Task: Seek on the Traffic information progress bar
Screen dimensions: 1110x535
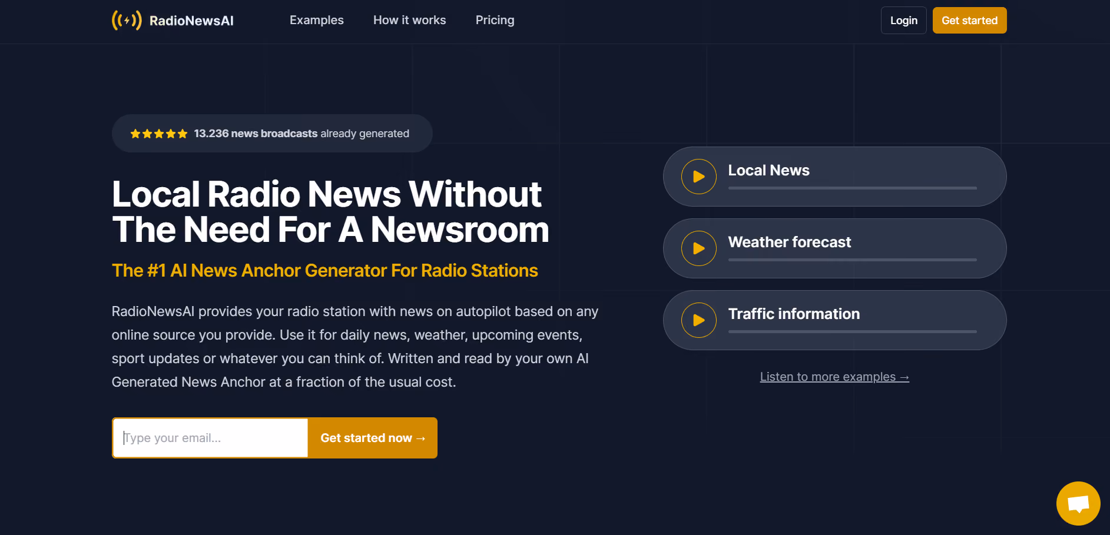Action: tap(853, 332)
